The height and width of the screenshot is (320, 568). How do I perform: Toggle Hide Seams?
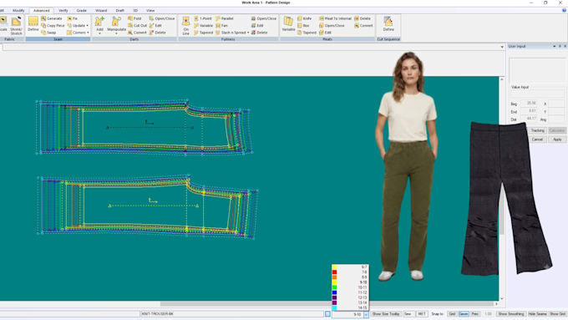pyautogui.click(x=537, y=314)
